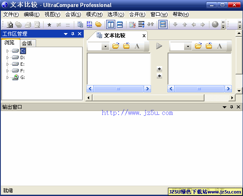Open 选项(O) menu
Screen dimensions: 243x196
[116, 14]
